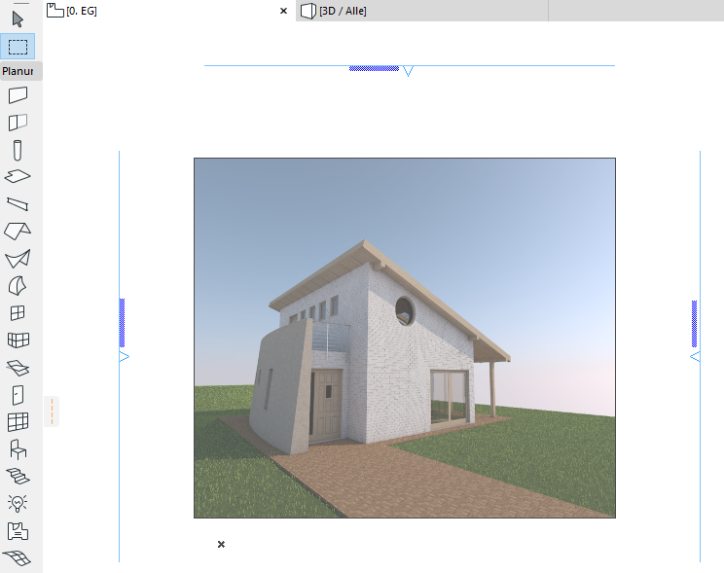The width and height of the screenshot is (724, 573).
Task: Close the [0. EG] tab
Action: point(283,11)
